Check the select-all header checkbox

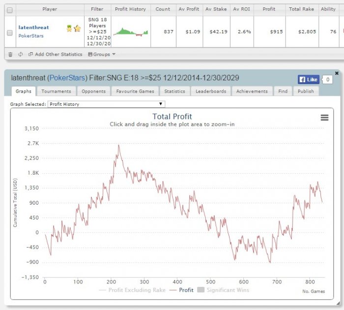[10, 10]
